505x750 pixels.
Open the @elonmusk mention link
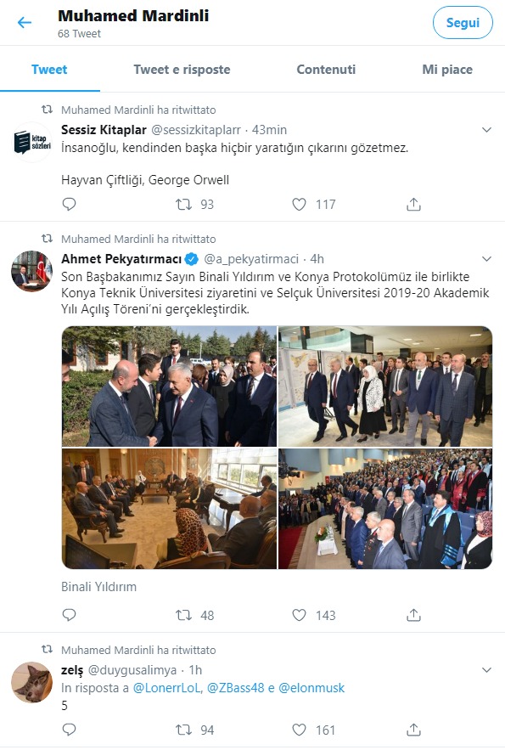(x=311, y=688)
